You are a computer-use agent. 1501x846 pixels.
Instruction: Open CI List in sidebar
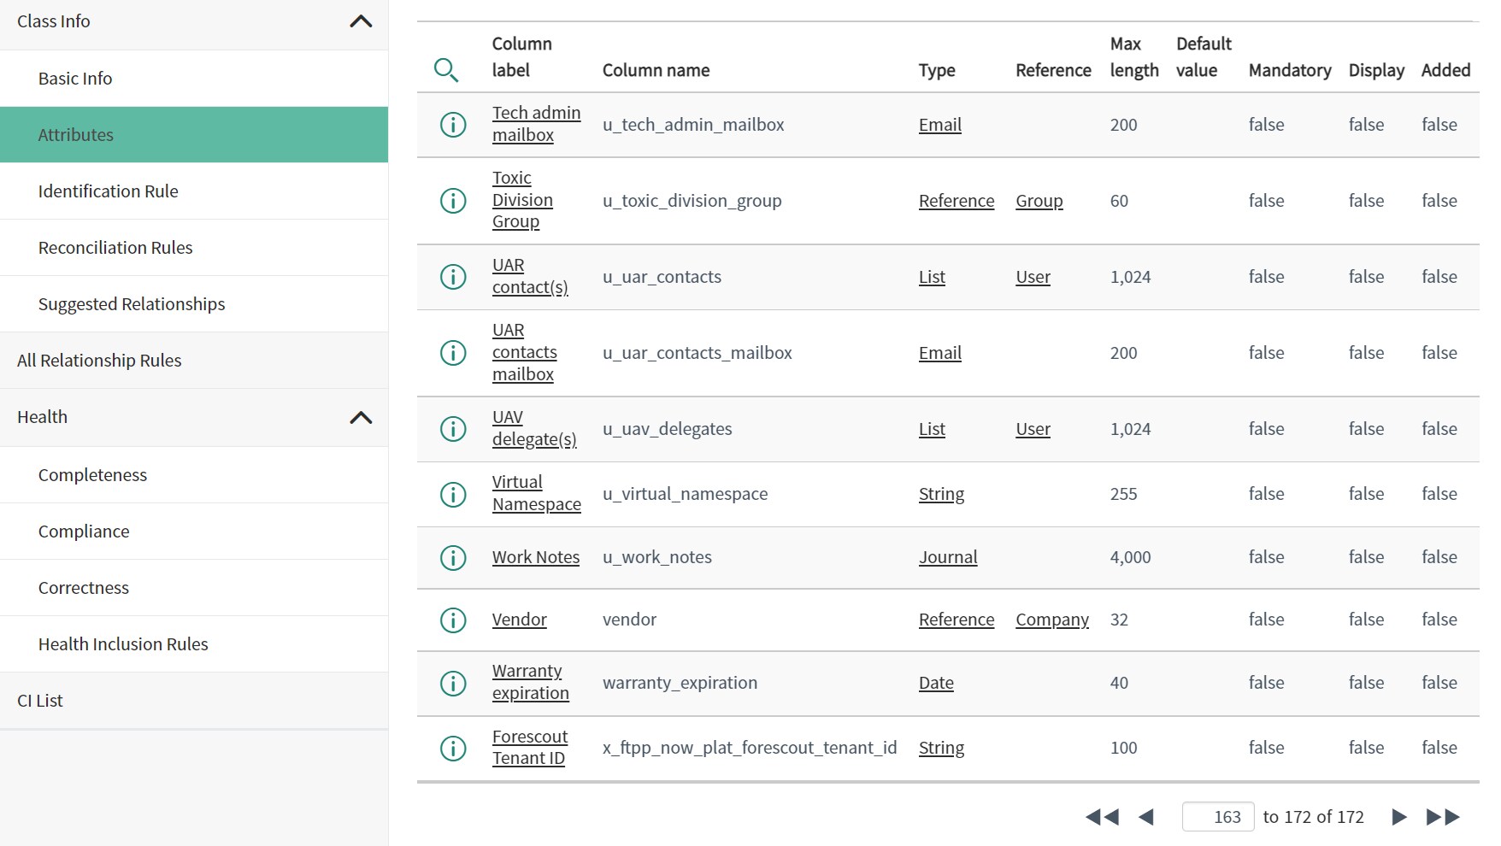point(194,701)
